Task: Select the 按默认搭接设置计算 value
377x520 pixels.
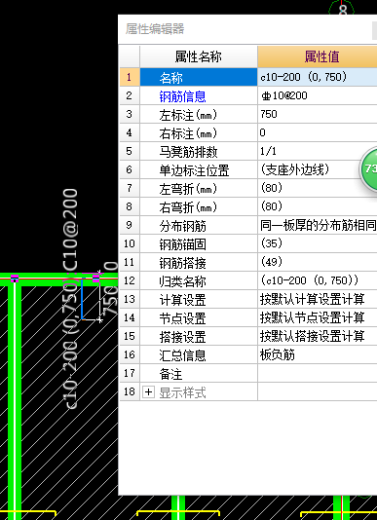Action: point(313,337)
